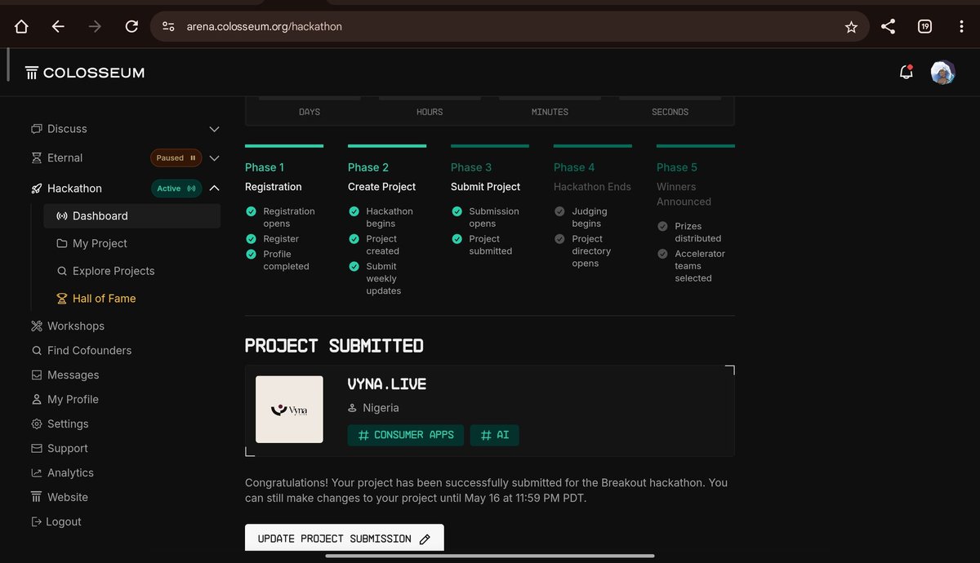
Task: Click the Phase 5 progress bar
Action: [x=696, y=146]
